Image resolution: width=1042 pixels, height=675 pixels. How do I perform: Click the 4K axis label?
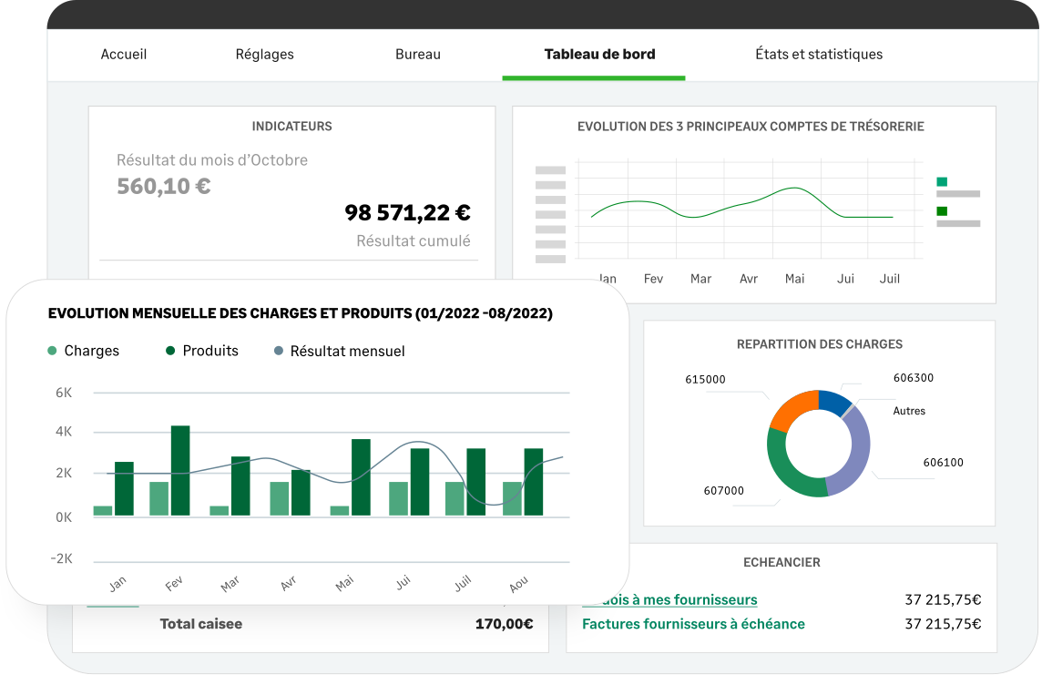pyautogui.click(x=64, y=432)
